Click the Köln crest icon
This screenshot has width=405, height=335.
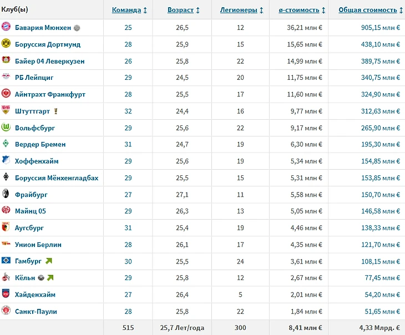[x=6, y=277]
